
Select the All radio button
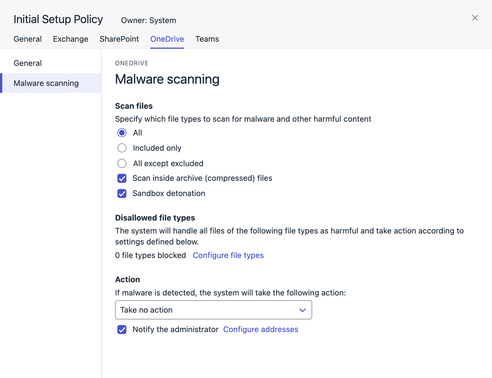click(122, 133)
